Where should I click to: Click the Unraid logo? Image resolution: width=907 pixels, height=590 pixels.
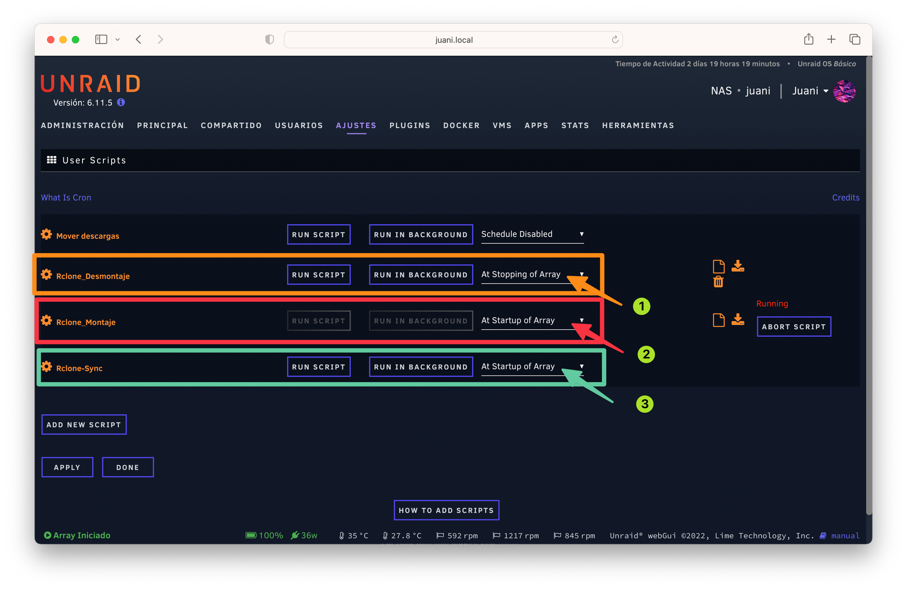[x=91, y=84]
